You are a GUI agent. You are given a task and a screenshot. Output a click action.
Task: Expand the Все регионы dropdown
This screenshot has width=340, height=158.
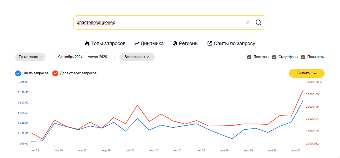coord(137,57)
